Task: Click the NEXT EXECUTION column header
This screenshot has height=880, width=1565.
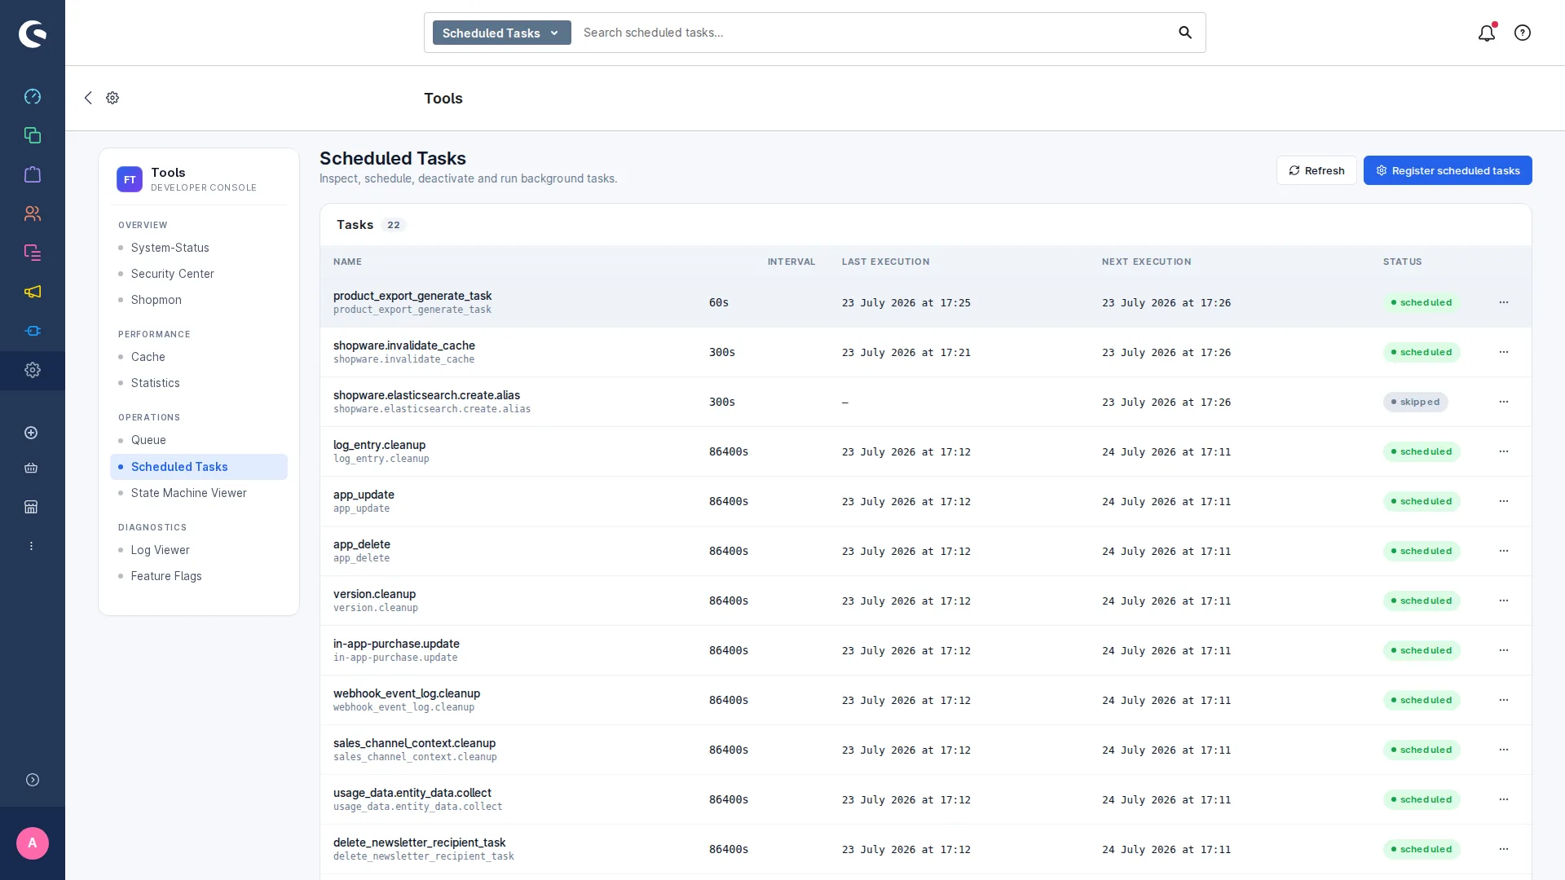Action: (1146, 262)
